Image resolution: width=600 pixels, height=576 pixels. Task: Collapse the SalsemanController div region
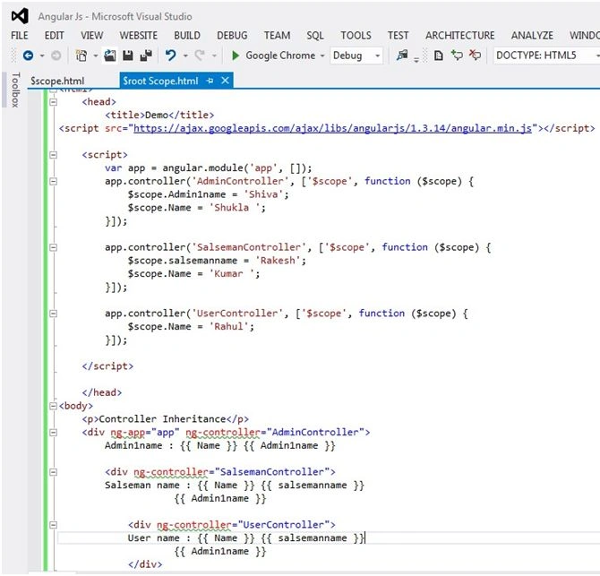coord(53,472)
